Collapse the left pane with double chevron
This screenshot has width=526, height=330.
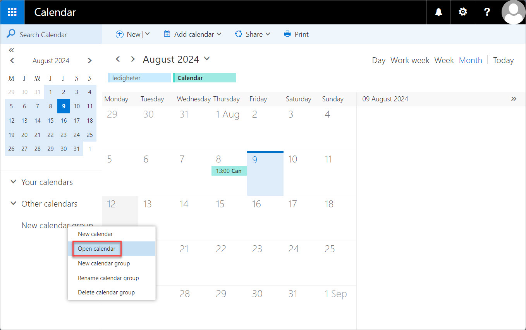[11, 50]
